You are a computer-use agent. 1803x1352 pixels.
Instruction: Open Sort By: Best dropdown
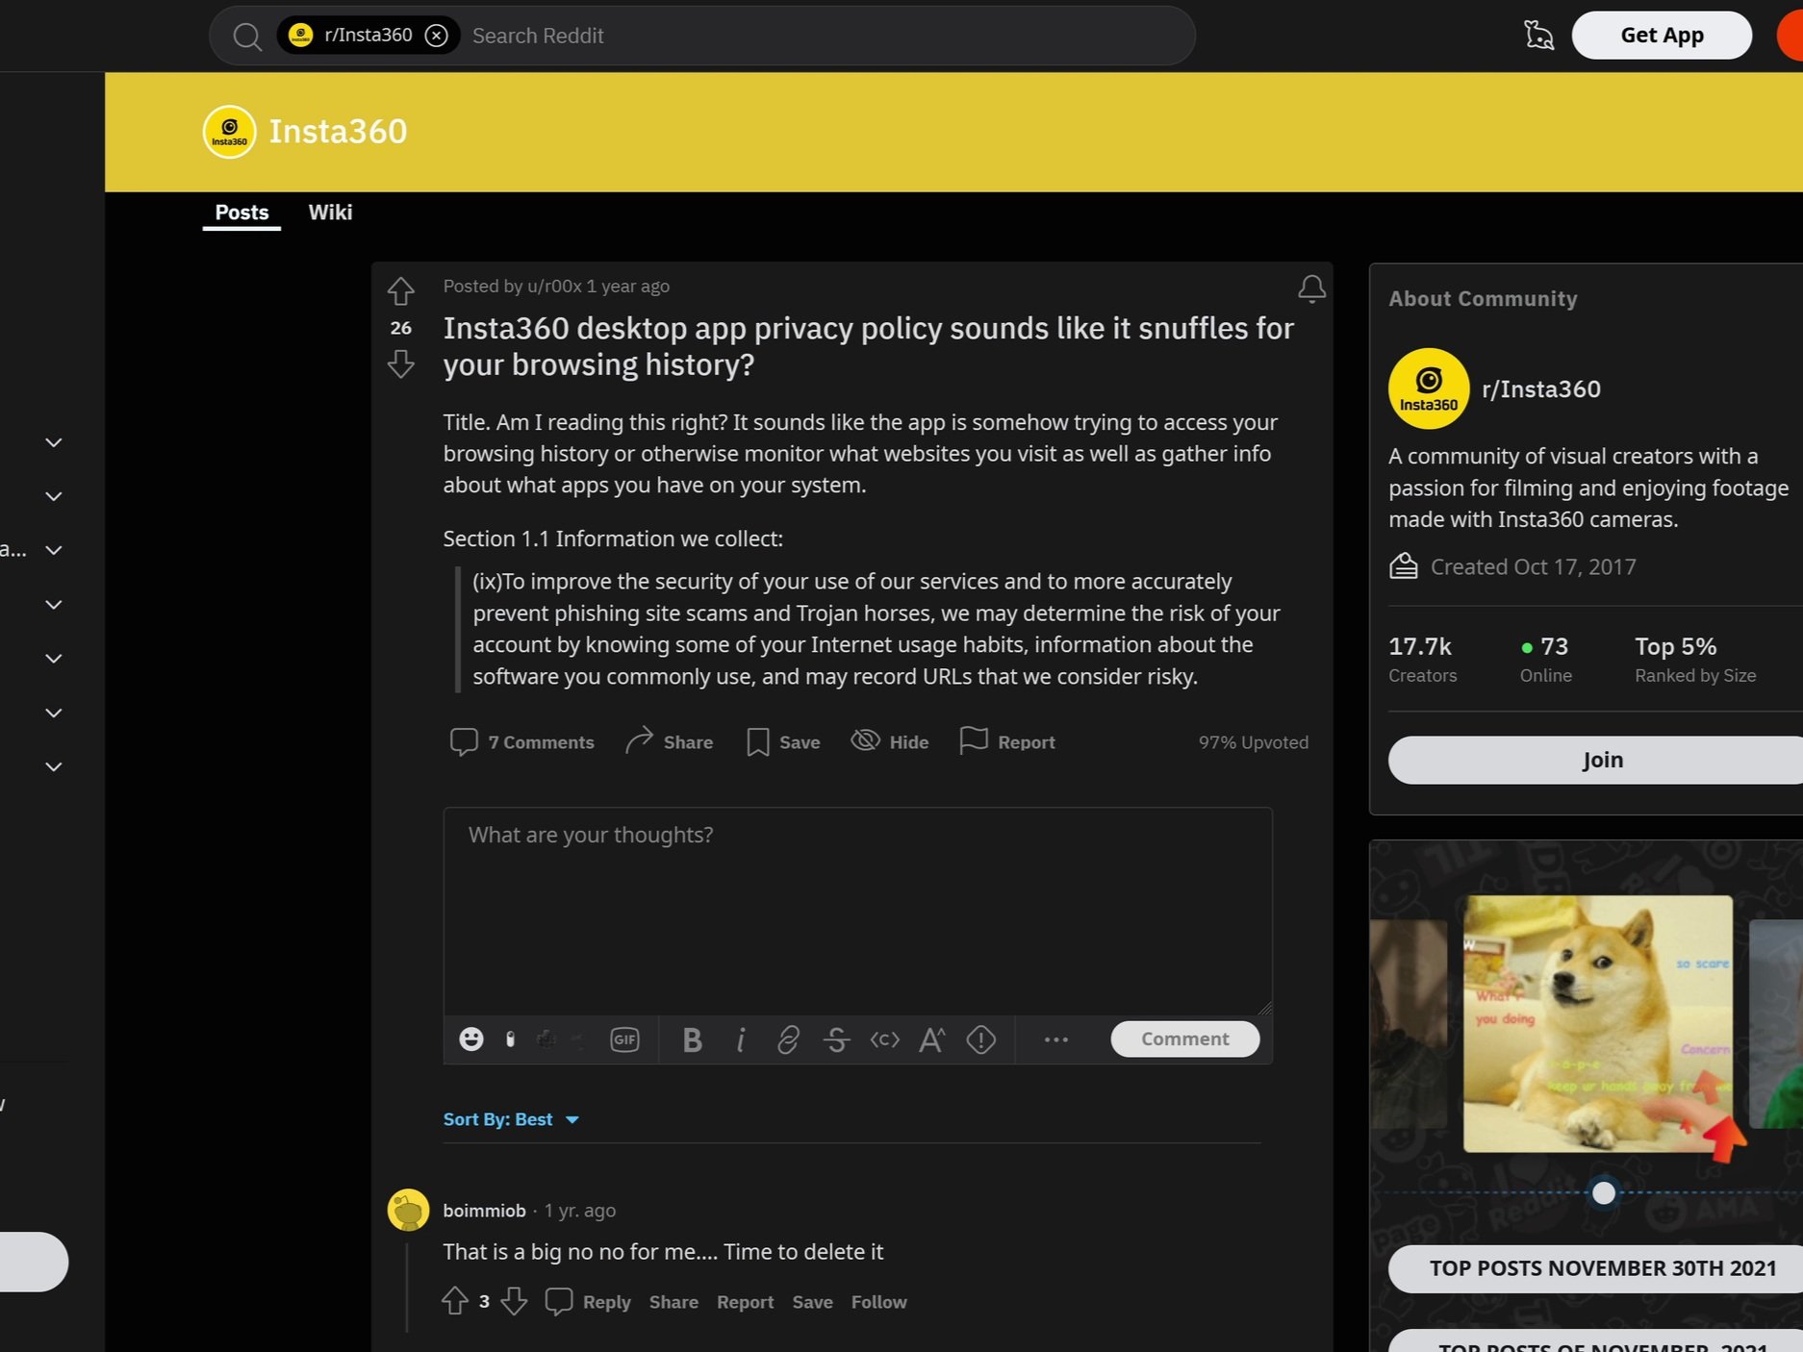[511, 1119]
